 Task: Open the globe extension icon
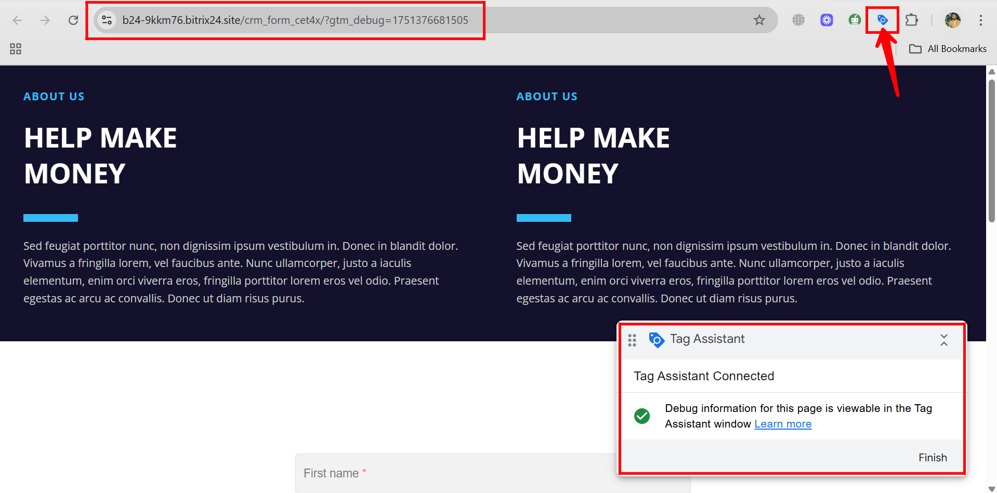click(x=798, y=20)
